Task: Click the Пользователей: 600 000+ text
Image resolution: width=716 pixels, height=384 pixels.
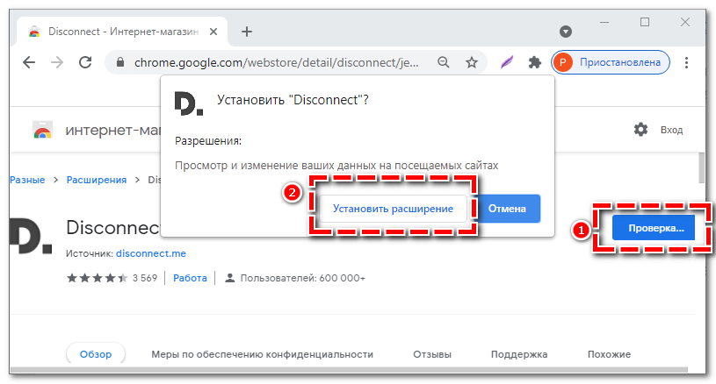Action: 303,278
